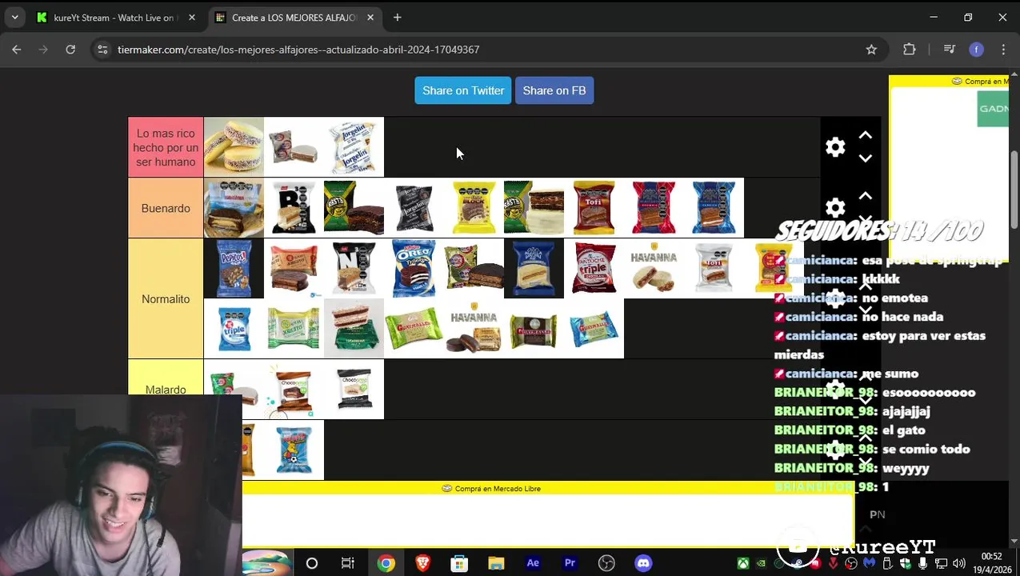Image resolution: width=1020 pixels, height=576 pixels.
Task: Click the green Guaymallen alfajor thumbnail
Action: click(414, 328)
